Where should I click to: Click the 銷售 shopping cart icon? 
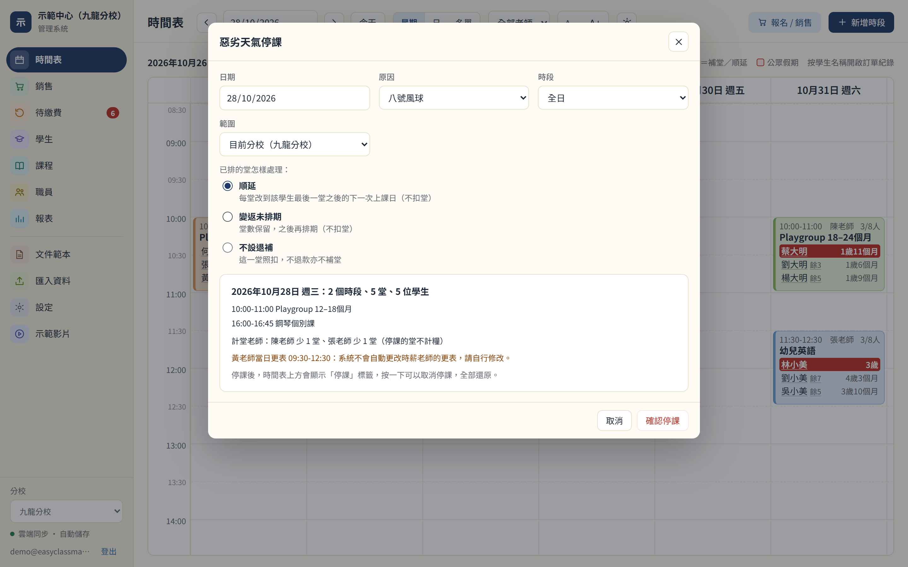(x=20, y=86)
